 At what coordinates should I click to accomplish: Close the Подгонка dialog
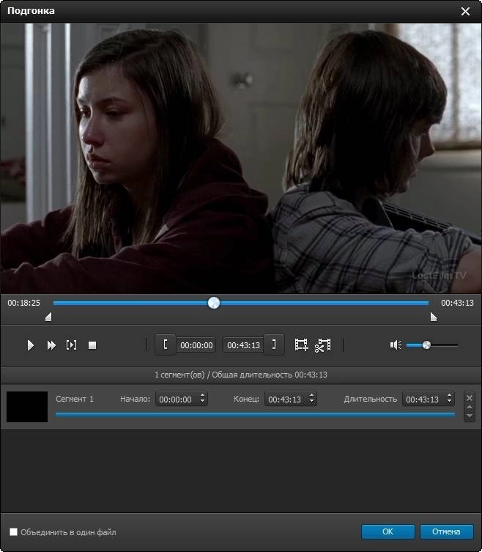coord(465,11)
